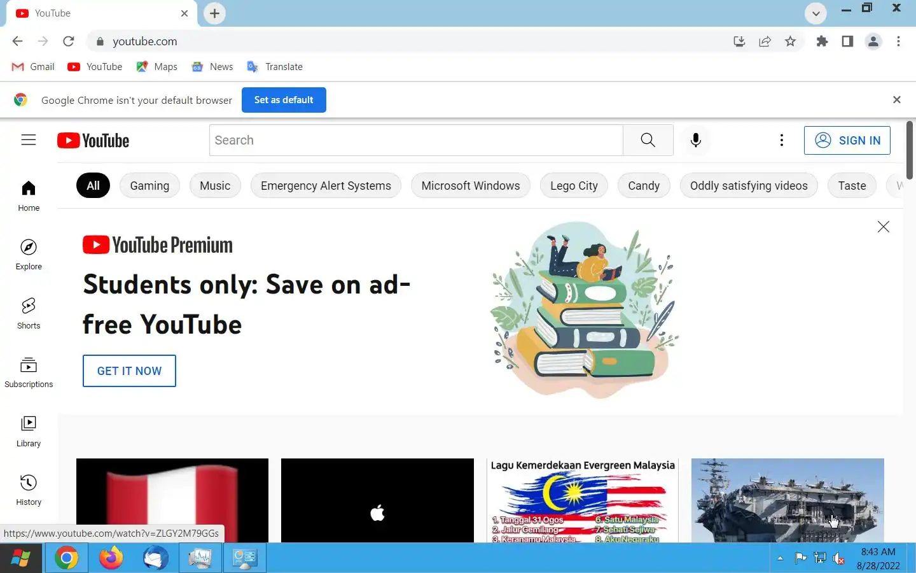The width and height of the screenshot is (916, 573).
Task: Click the SIGN IN button
Action: pos(847,140)
